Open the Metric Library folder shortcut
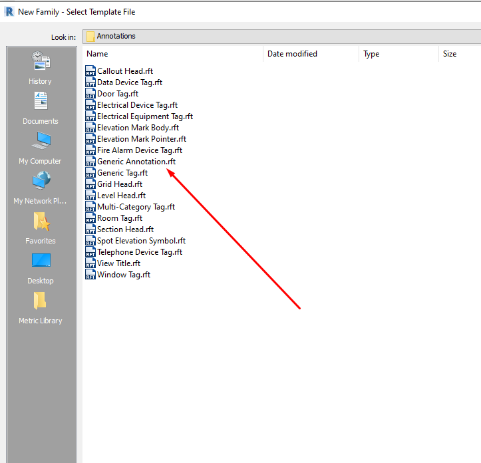 tap(41, 309)
